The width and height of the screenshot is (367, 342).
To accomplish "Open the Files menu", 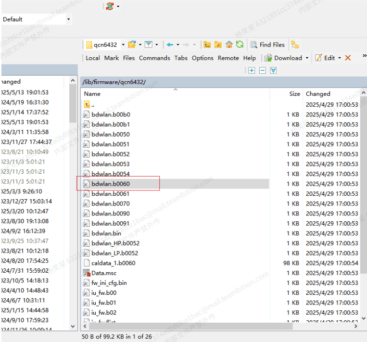I will [x=129, y=58].
